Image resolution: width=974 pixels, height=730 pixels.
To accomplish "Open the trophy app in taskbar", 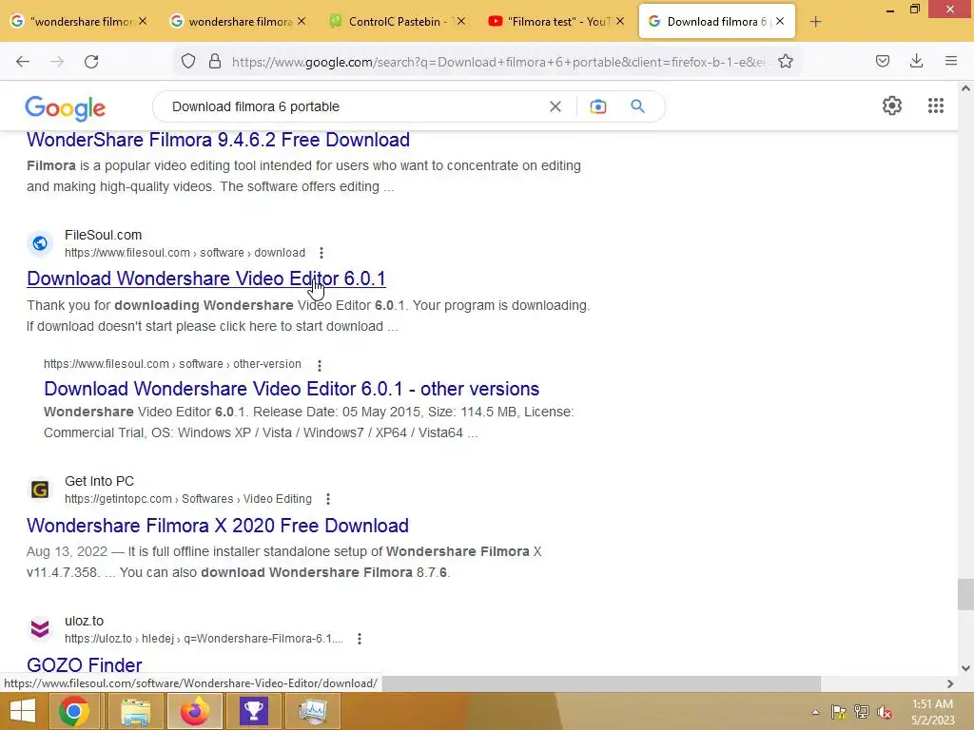I will 254,711.
